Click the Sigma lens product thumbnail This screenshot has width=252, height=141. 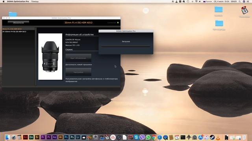click(50, 56)
